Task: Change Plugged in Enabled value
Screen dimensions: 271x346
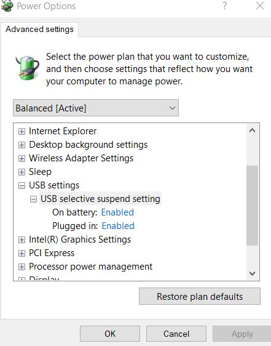Action: (118, 226)
